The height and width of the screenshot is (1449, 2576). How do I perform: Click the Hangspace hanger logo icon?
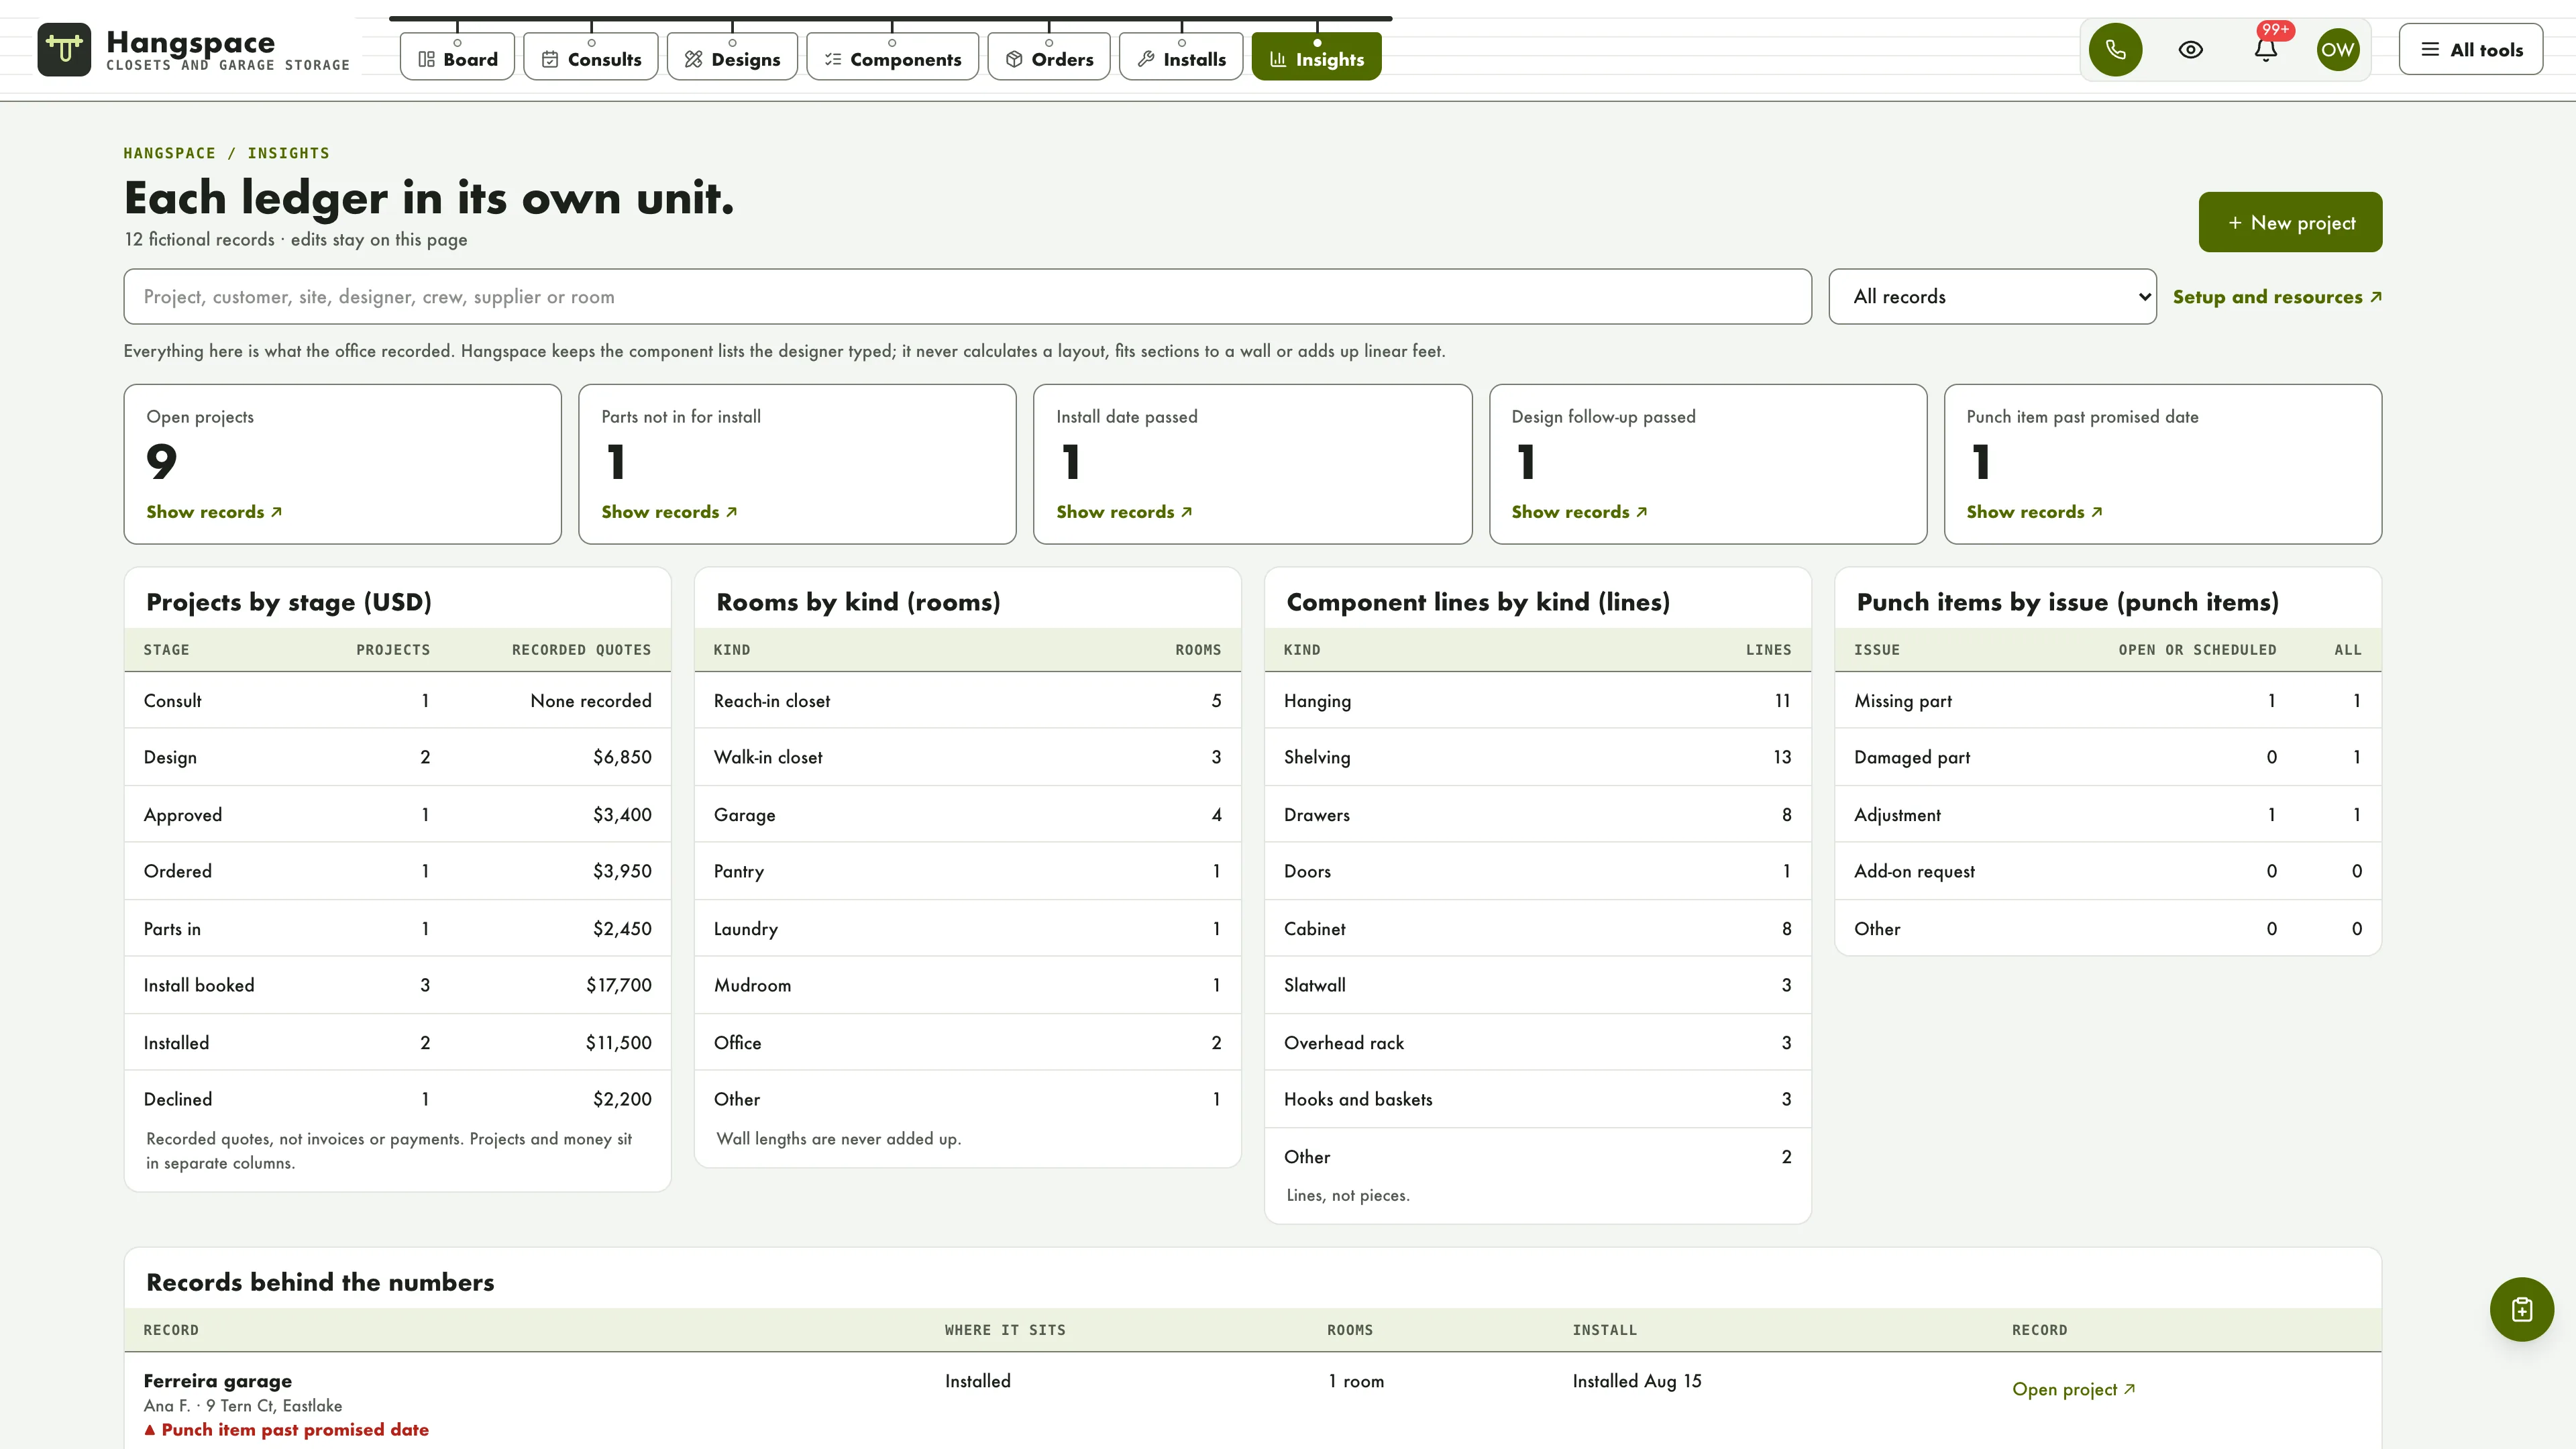[64, 49]
